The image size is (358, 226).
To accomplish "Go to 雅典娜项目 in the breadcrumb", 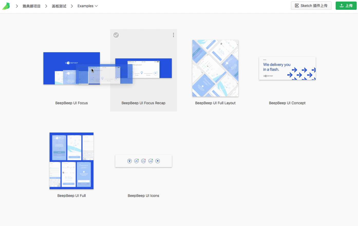I will 32,6.
